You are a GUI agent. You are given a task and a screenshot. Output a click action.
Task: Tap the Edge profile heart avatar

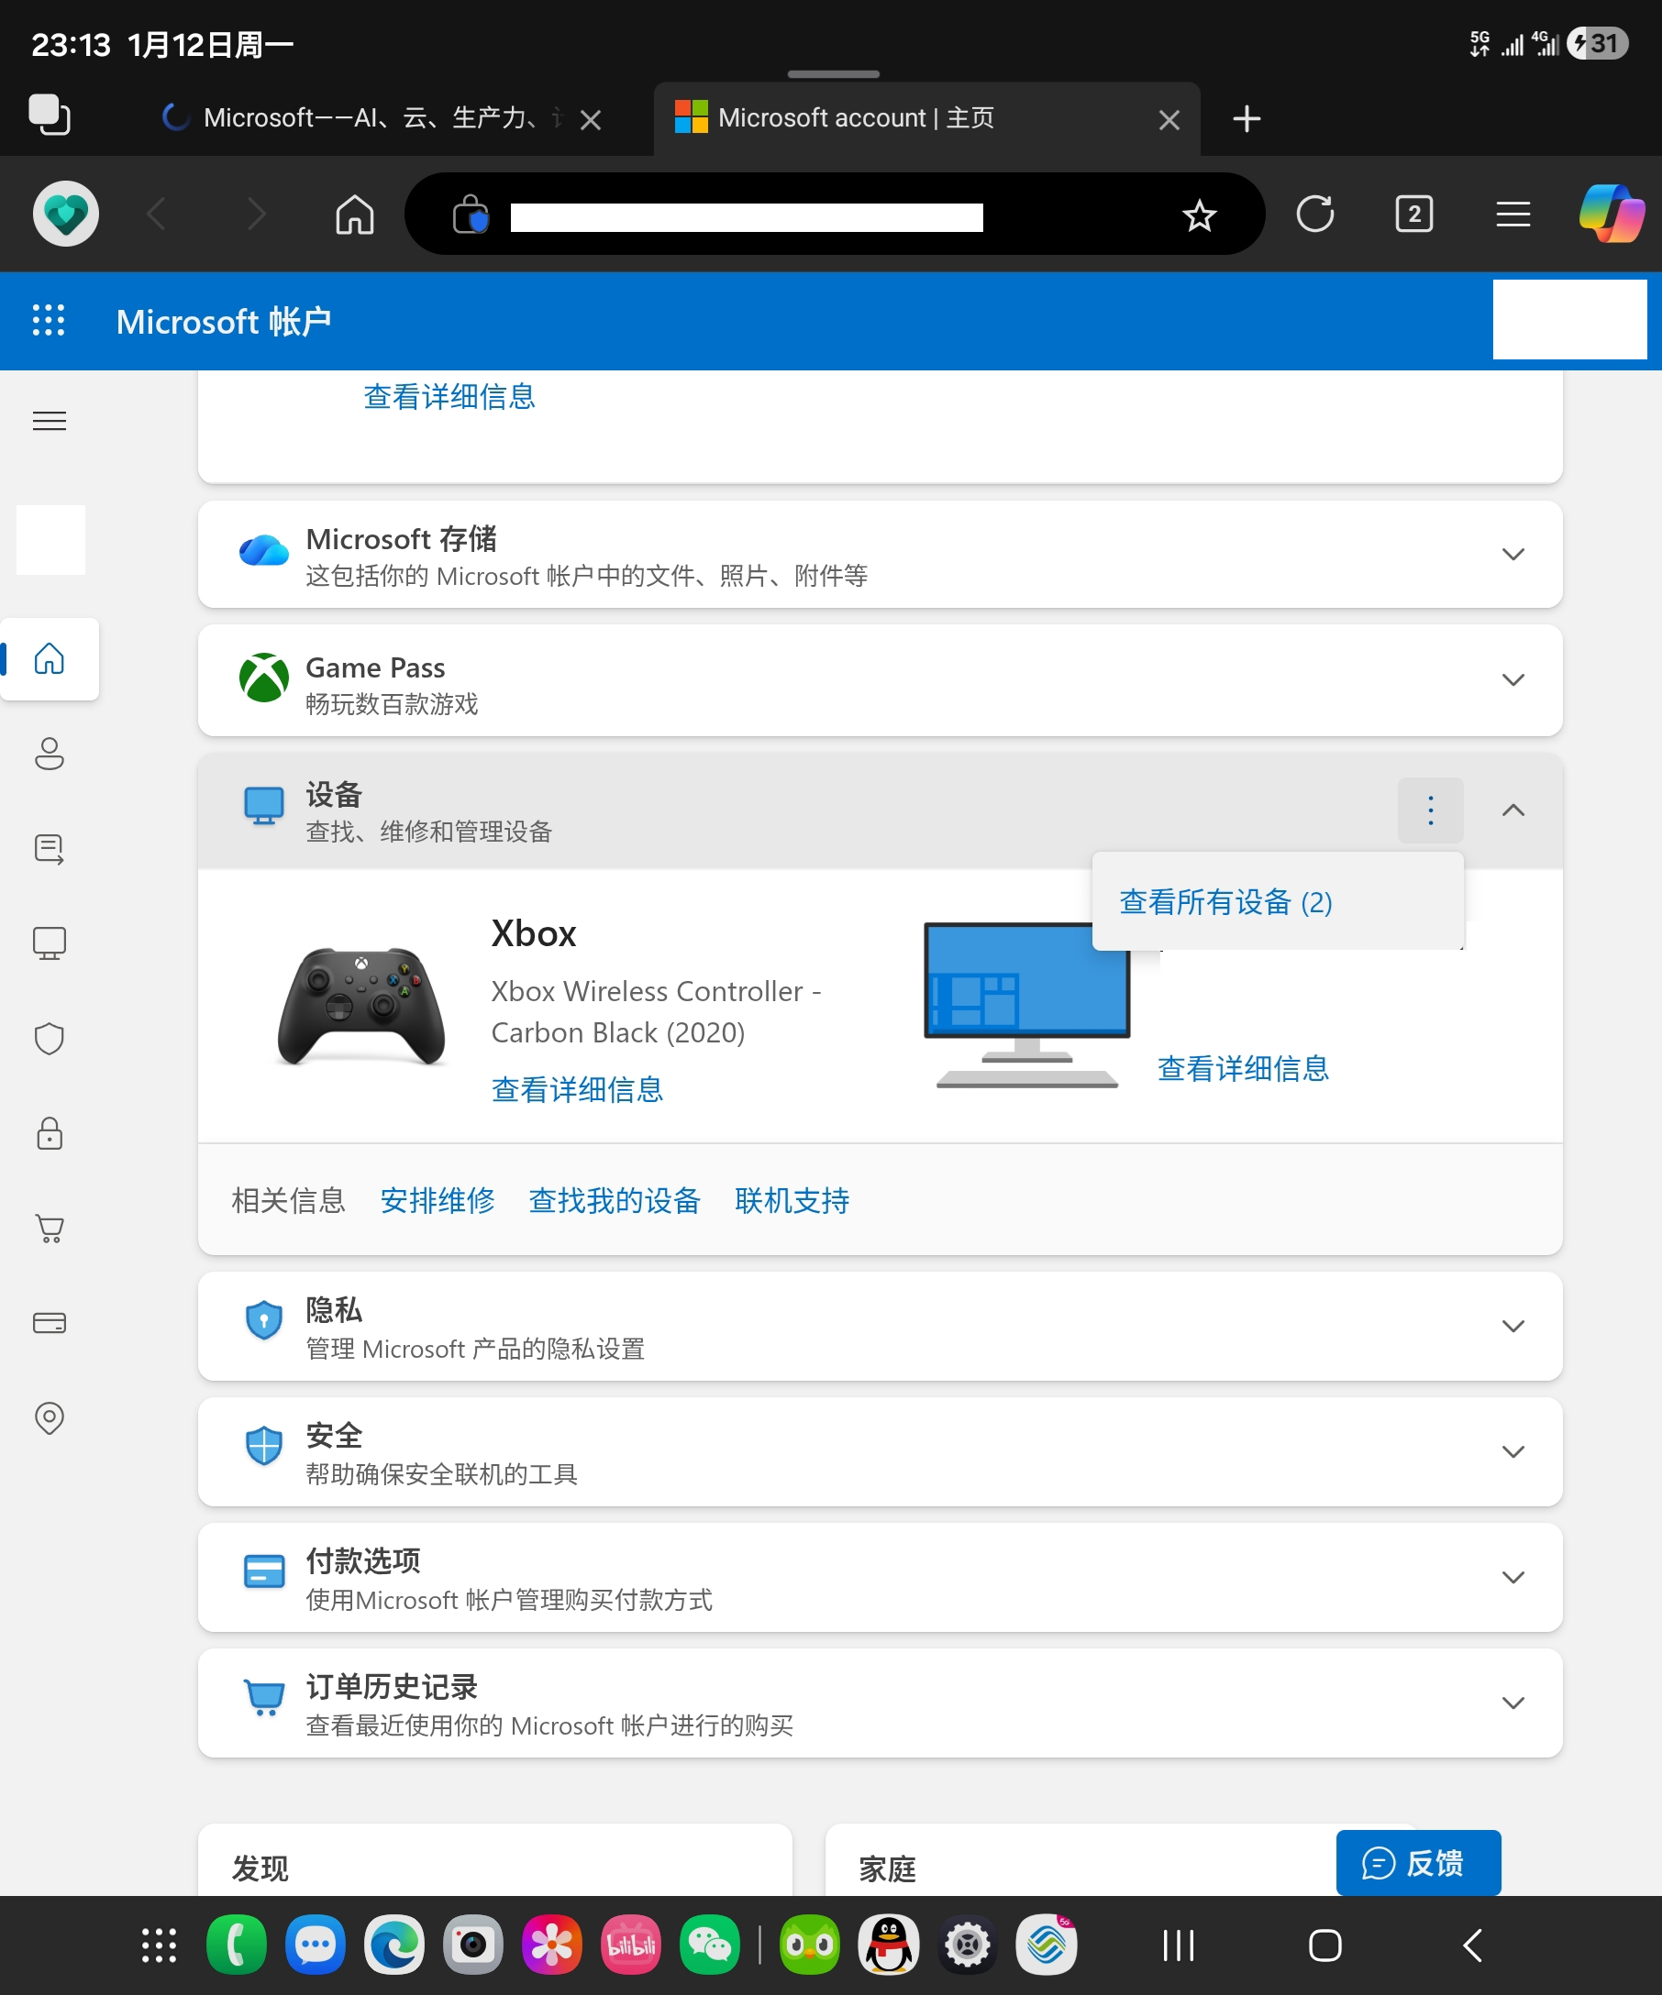65,214
